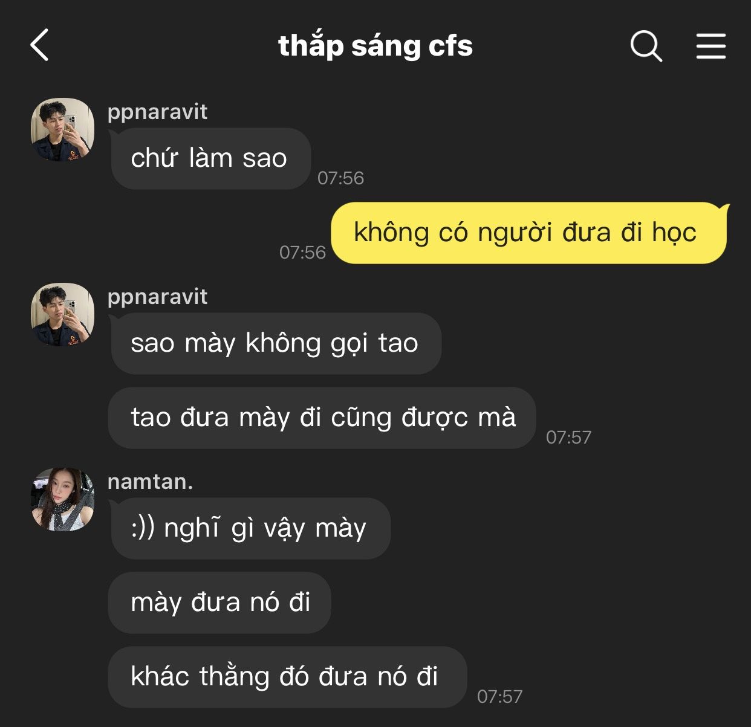The height and width of the screenshot is (727, 751).
Task: Select message tao đưa mày đi cũng được mà
Action: click(x=322, y=418)
